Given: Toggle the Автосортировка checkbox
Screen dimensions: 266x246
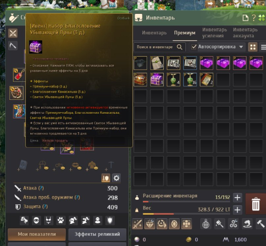Looking at the screenshot, I should [194, 47].
